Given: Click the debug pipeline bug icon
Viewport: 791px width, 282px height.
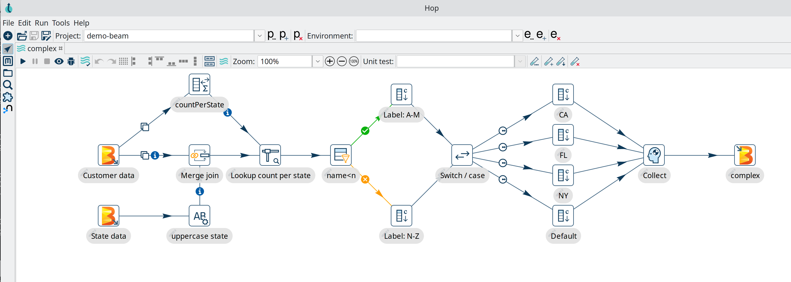Looking at the screenshot, I should pyautogui.click(x=71, y=61).
